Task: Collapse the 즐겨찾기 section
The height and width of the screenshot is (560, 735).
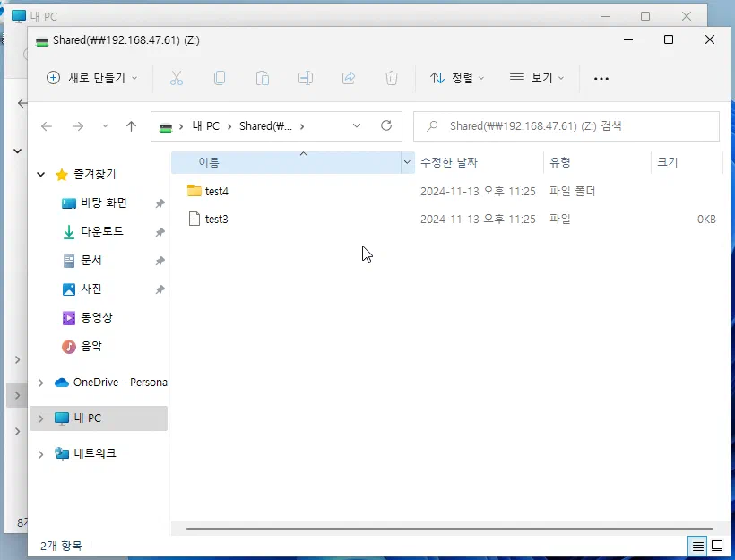Action: [40, 175]
